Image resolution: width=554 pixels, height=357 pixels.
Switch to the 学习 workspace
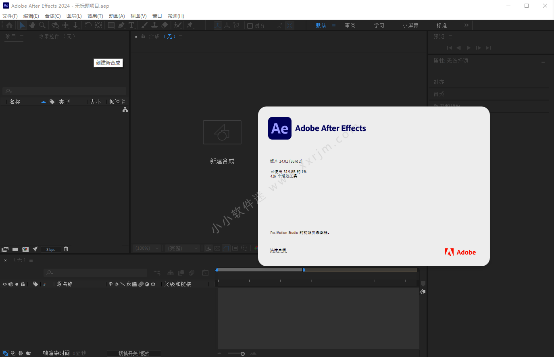(379, 25)
